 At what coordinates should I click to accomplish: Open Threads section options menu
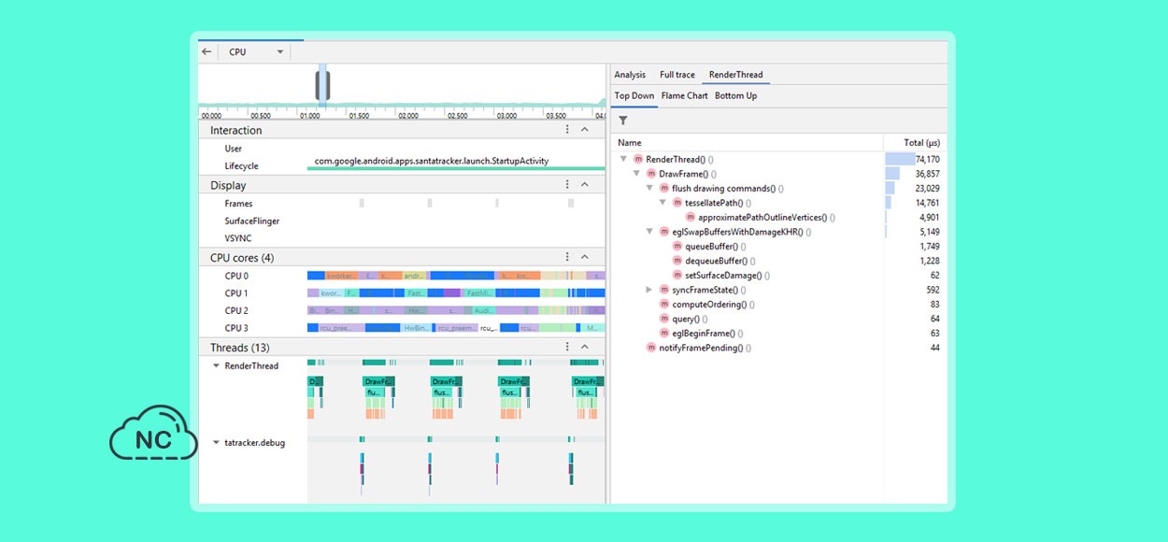567,347
